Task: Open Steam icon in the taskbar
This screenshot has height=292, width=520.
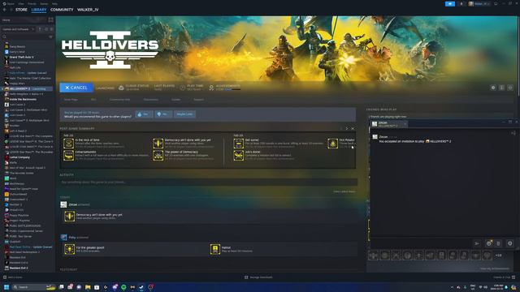Action: point(141,287)
